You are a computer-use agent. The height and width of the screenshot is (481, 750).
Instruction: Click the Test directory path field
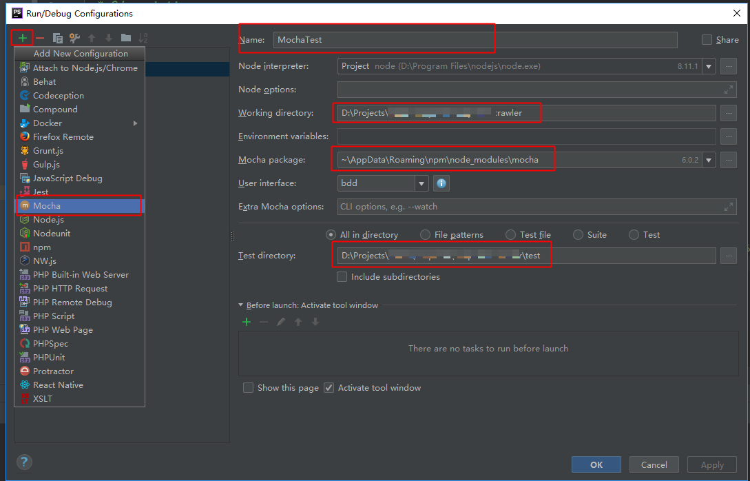pos(527,256)
